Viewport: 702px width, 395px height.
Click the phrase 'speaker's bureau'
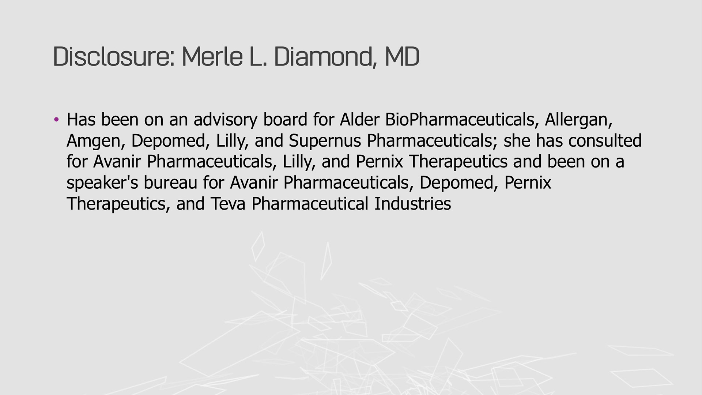click(x=132, y=183)
